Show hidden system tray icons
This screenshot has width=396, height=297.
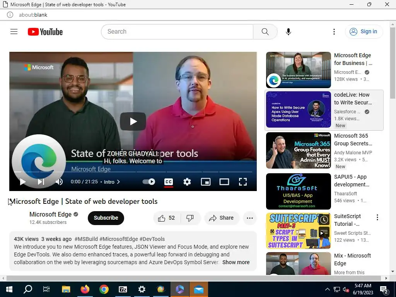click(x=327, y=289)
